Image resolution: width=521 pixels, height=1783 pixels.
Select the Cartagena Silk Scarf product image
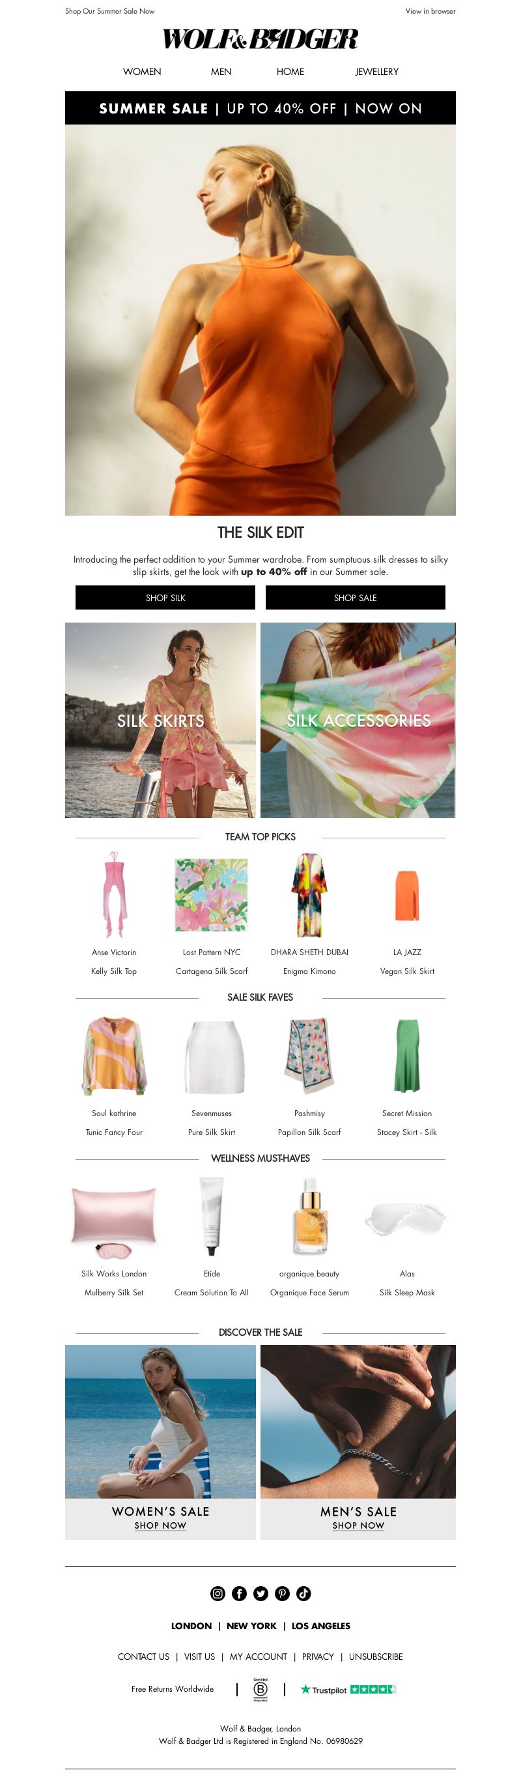pyautogui.click(x=212, y=894)
